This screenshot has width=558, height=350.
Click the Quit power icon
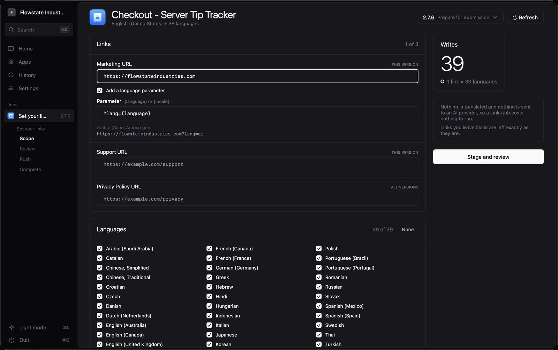tap(12, 340)
